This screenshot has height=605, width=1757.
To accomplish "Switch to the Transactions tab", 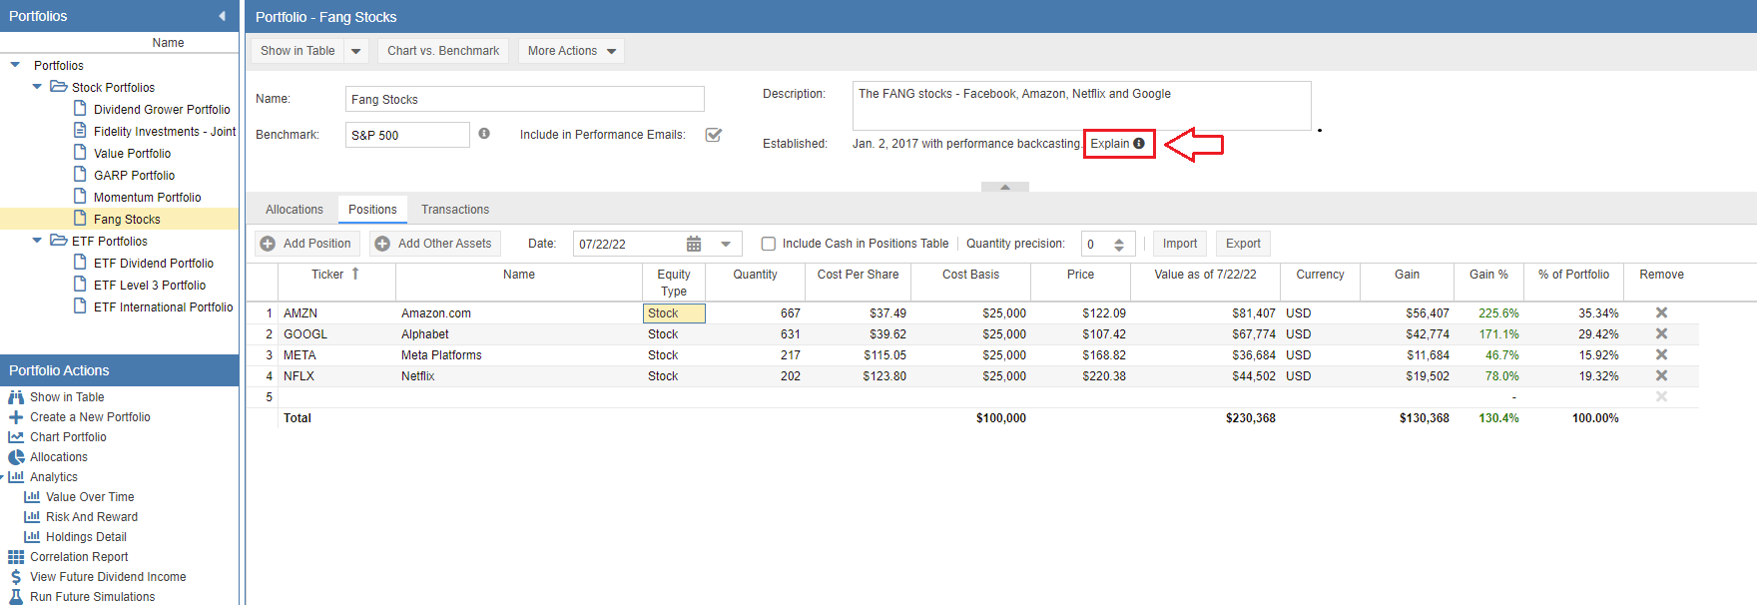I will coord(455,210).
